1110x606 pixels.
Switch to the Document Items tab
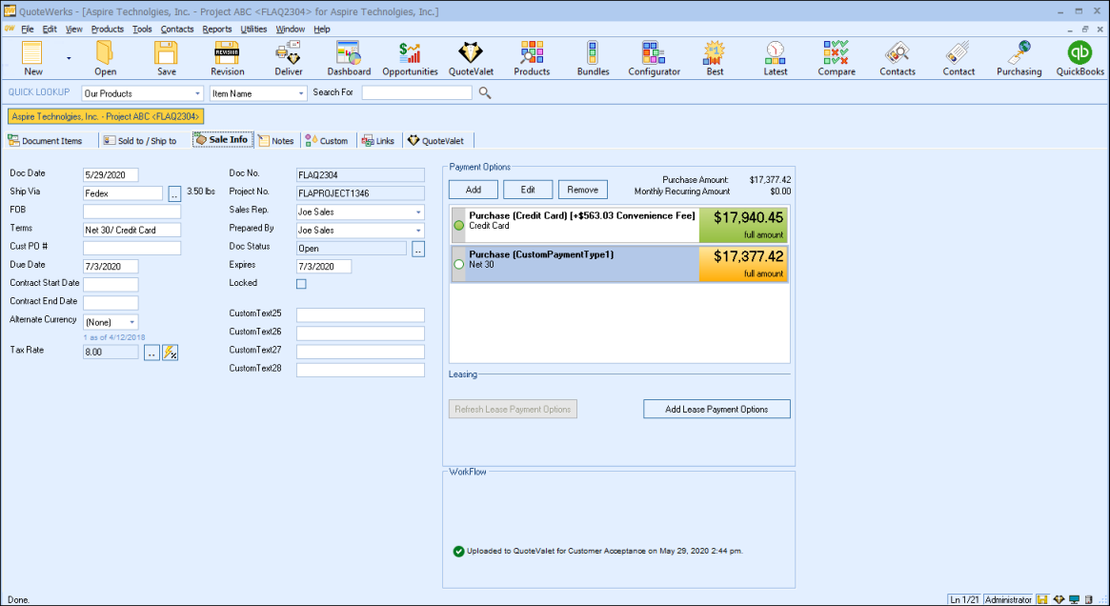tap(46, 141)
